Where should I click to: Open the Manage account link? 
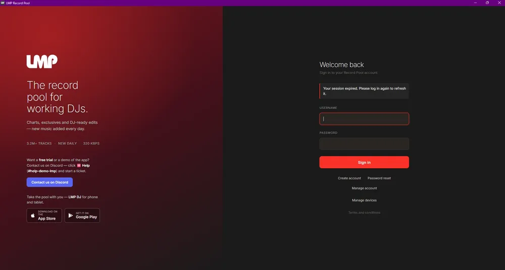[364, 188]
